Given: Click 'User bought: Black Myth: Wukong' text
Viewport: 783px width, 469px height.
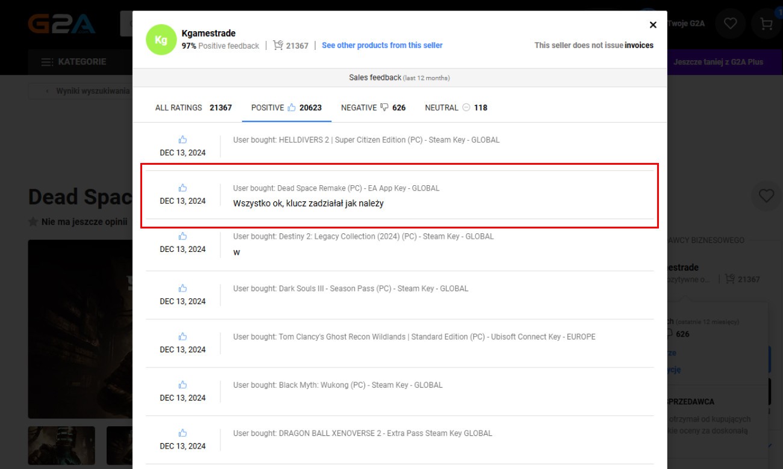Looking at the screenshot, I should 338,385.
